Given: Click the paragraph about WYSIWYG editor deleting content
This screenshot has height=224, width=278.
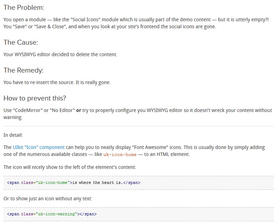Looking at the screenshot, I should (60, 54).
